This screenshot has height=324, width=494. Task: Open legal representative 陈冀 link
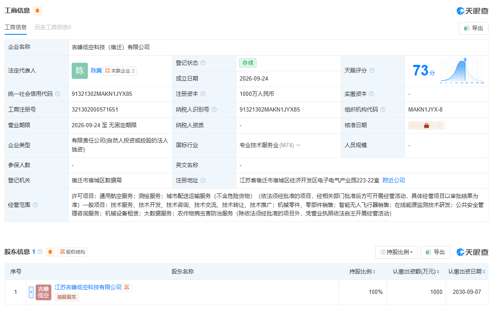coord(96,70)
